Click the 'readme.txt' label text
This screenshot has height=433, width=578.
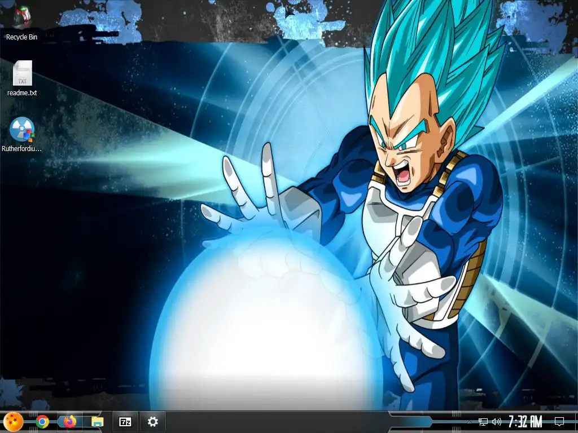click(22, 93)
